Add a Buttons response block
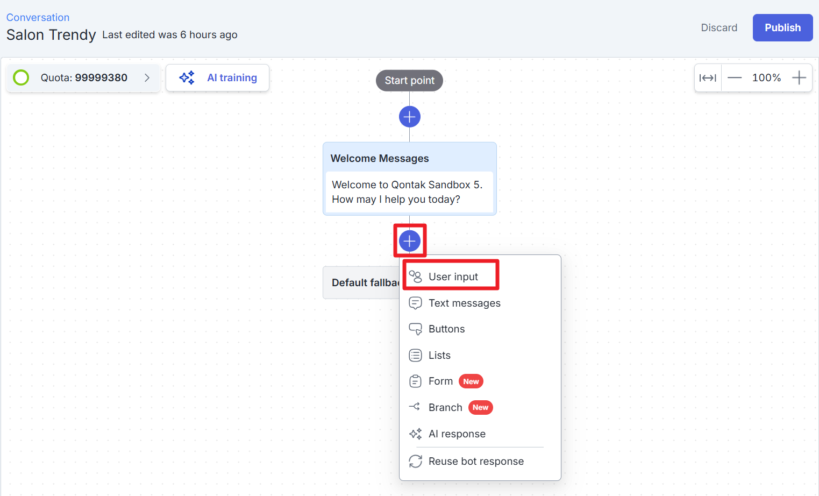The height and width of the screenshot is (496, 819). coord(446,329)
